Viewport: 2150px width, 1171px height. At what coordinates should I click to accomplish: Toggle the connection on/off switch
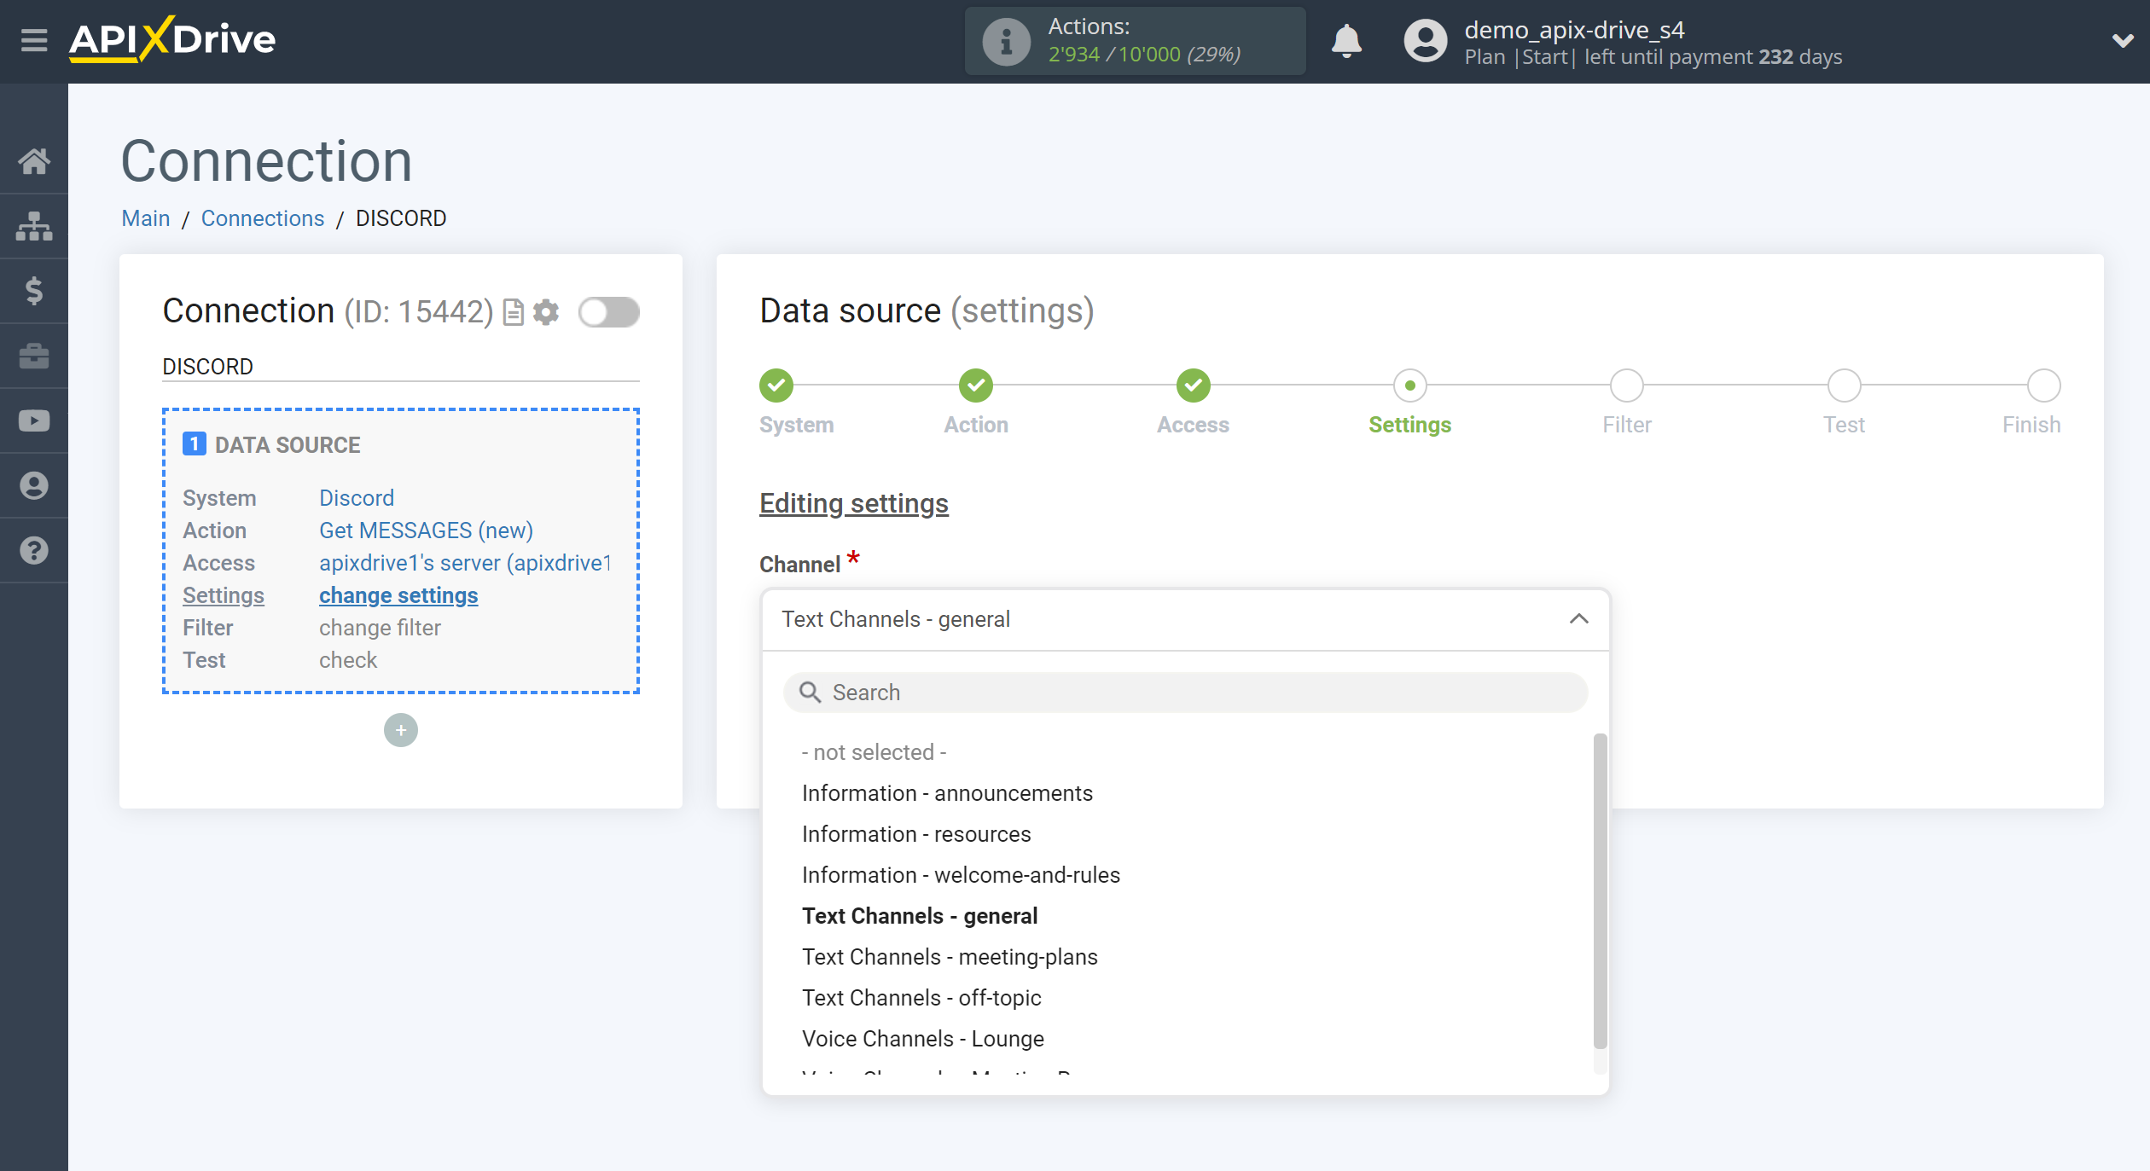coord(608,312)
